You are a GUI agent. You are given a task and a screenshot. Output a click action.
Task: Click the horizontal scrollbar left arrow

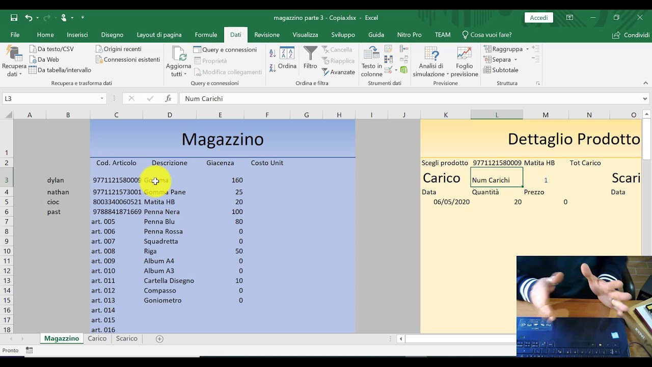coord(401,338)
